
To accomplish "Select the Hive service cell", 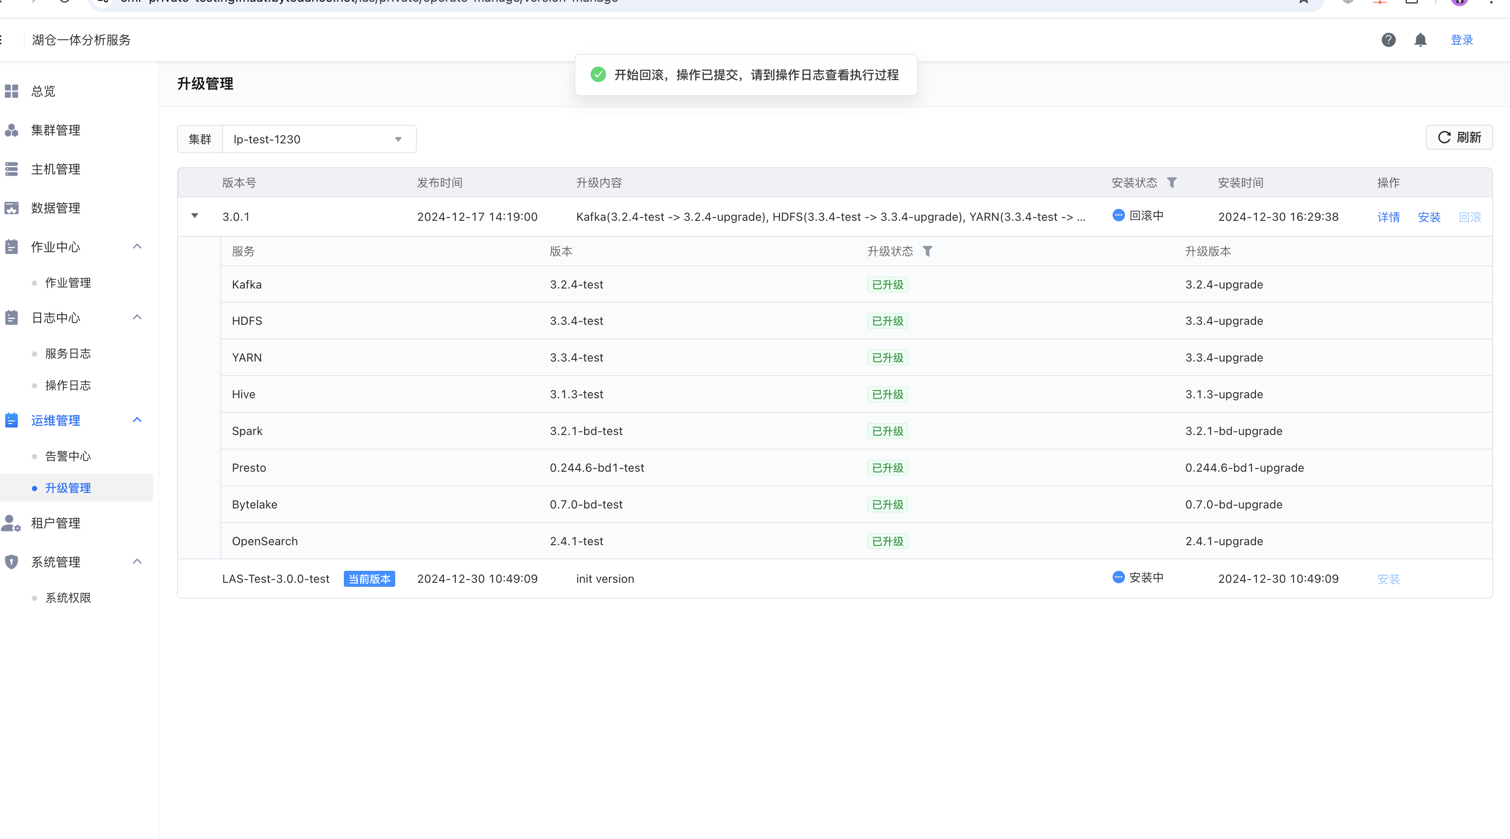I will tap(243, 394).
